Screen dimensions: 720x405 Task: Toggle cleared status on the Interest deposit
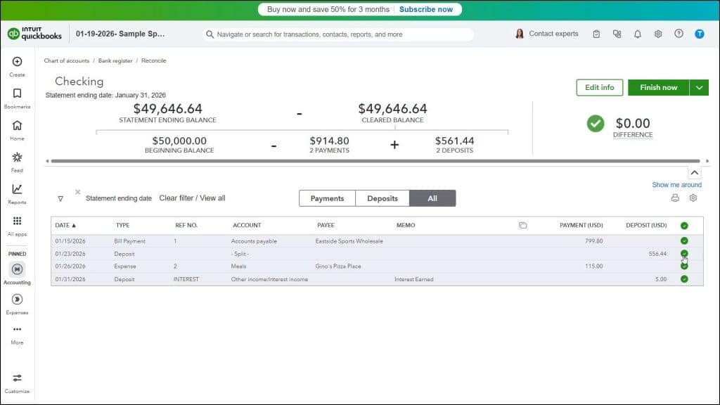point(684,279)
